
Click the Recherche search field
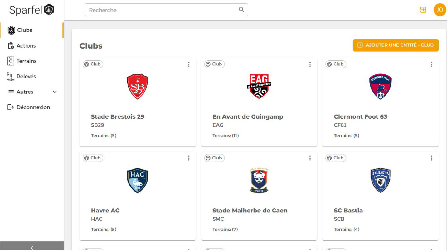pyautogui.click(x=166, y=10)
